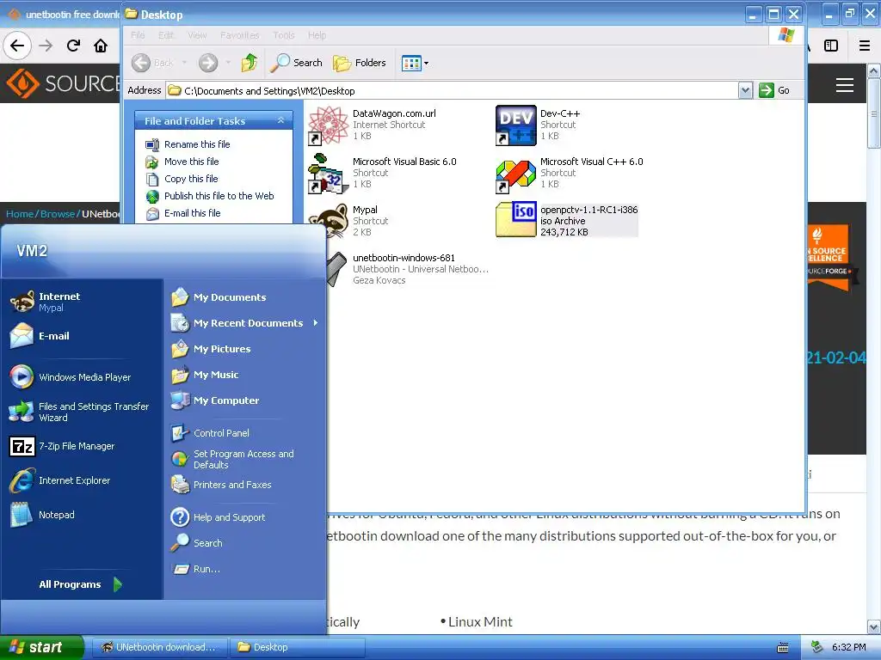Open Set Program Access and Defaults
Viewport: 881px width, 660px height.
click(232, 459)
